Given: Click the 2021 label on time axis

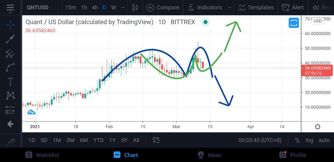Looking at the screenshot, I should [x=35, y=126].
